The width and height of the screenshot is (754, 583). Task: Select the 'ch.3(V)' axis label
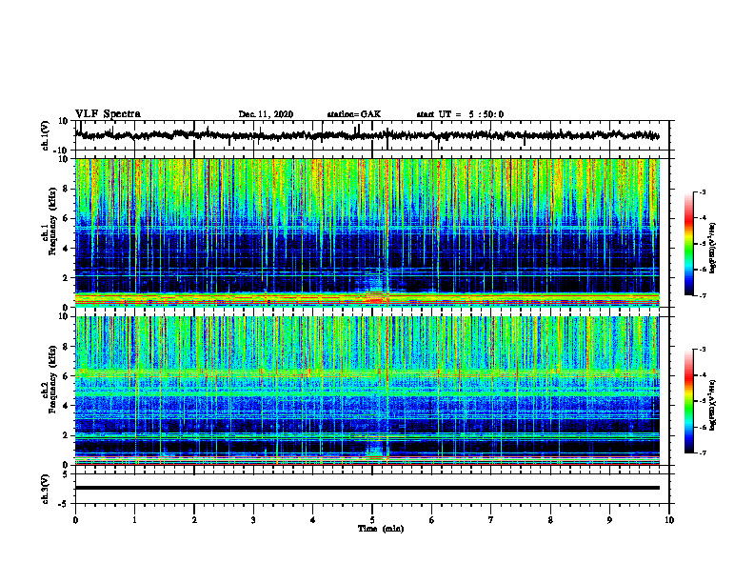pos(46,489)
